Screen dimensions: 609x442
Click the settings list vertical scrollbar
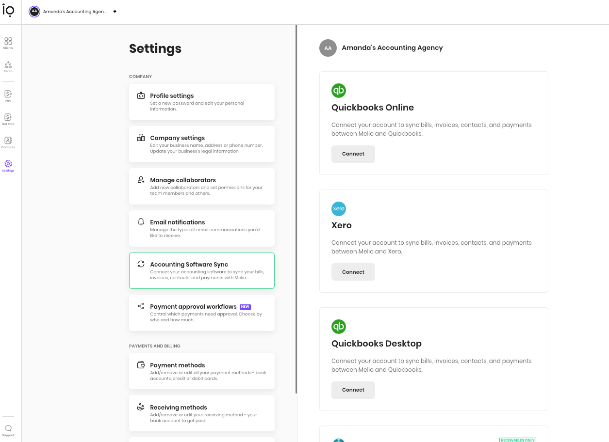click(x=296, y=208)
